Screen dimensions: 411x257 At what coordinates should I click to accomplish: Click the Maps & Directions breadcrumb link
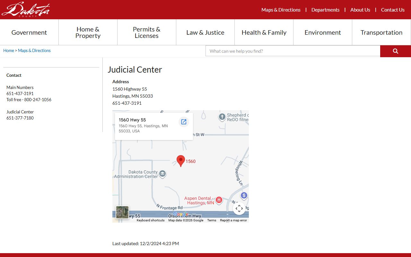tap(34, 50)
